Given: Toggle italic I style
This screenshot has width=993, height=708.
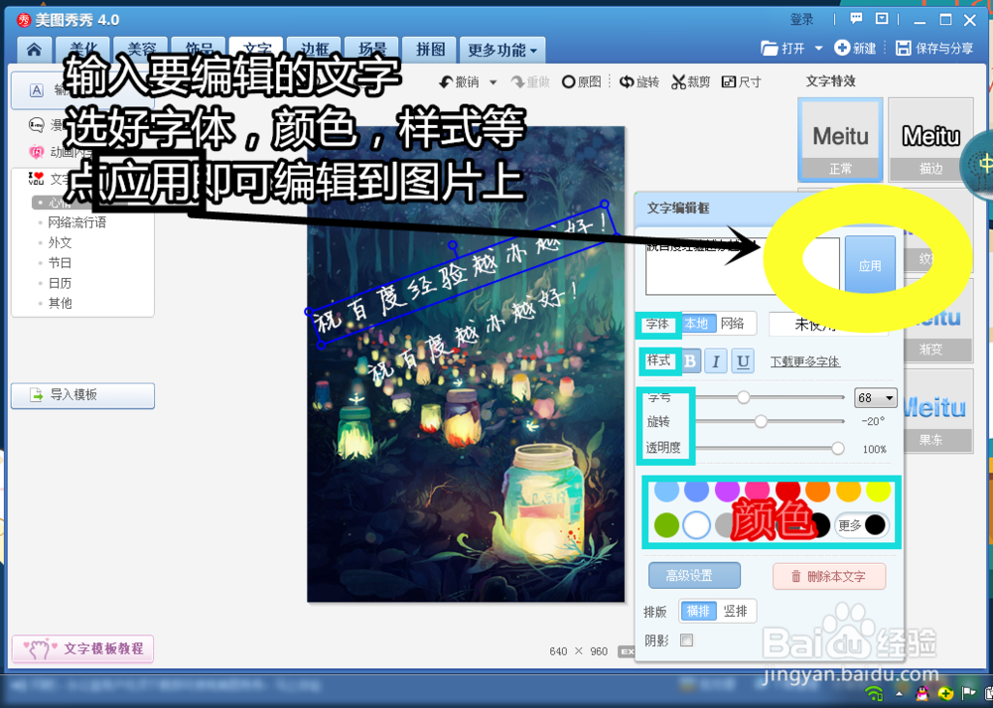Looking at the screenshot, I should (x=716, y=361).
